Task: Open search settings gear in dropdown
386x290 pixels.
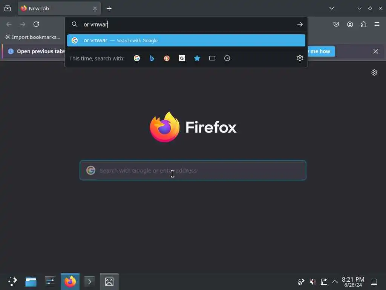Action: 300,58
